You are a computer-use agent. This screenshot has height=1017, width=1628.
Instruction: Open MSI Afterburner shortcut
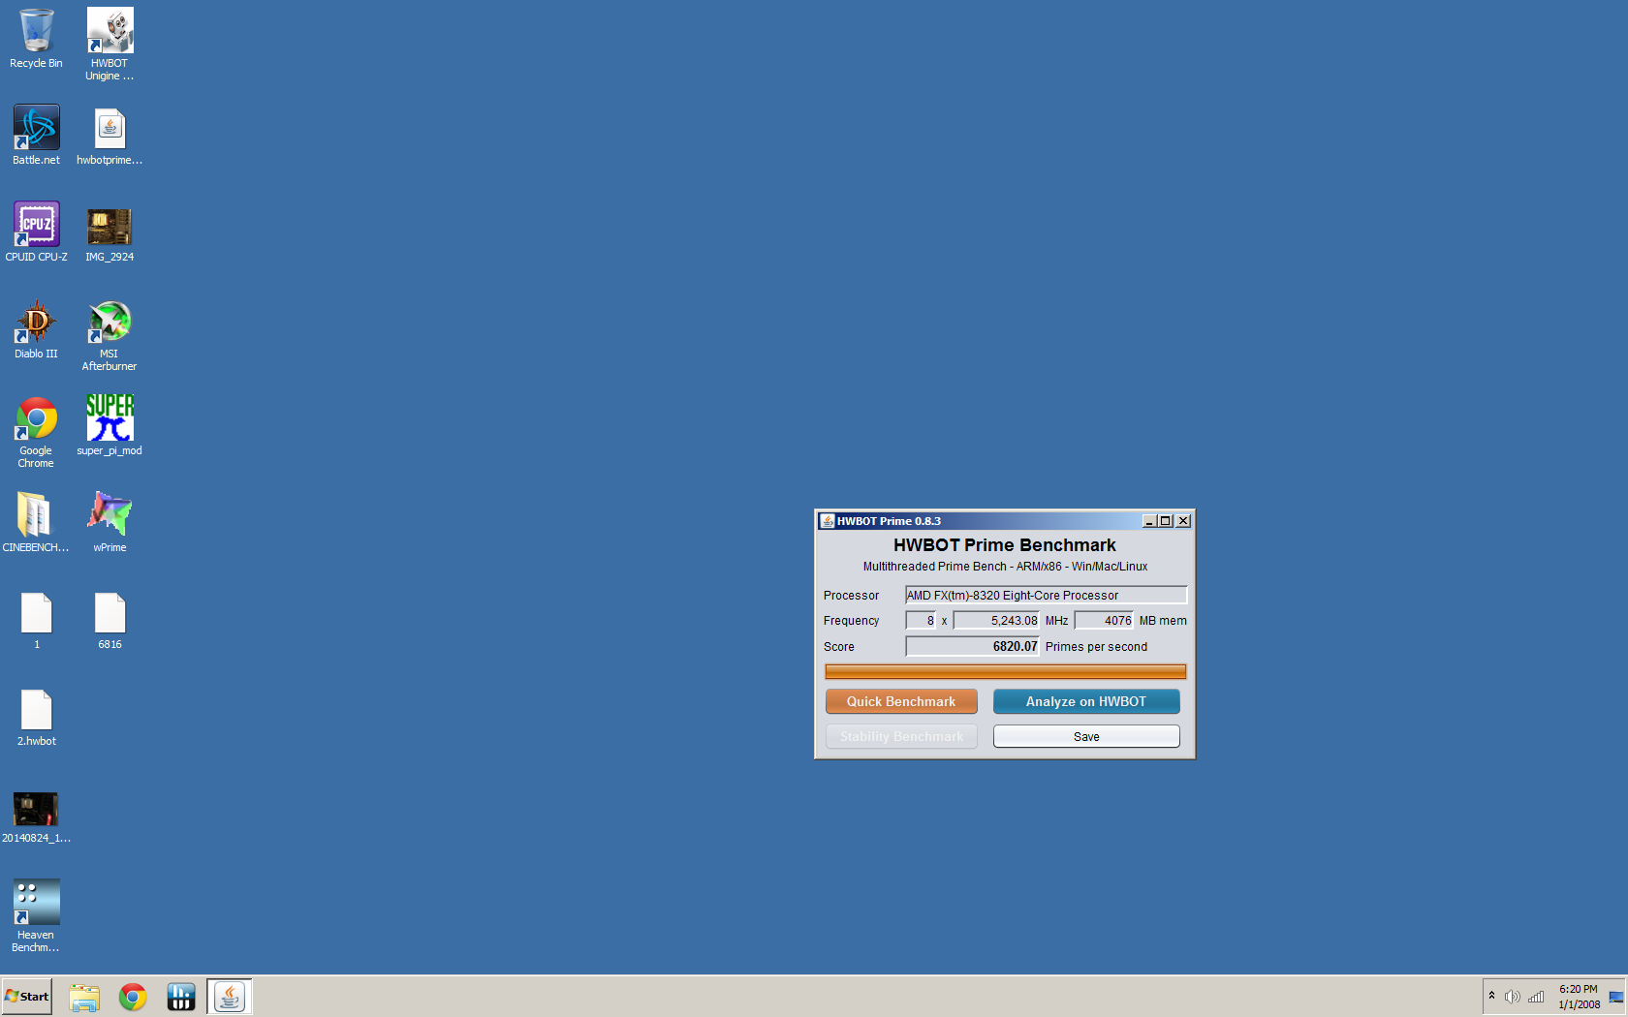click(x=110, y=335)
